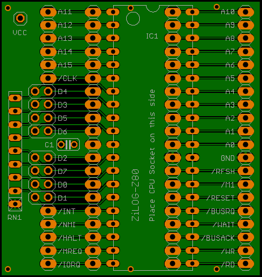Select the C1 capacitor footprint symbol
The image size is (262, 277).
tap(68, 144)
